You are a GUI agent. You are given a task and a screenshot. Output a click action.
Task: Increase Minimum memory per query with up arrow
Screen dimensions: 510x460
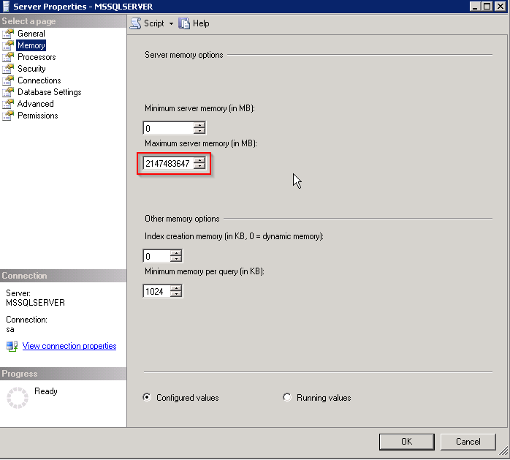click(x=176, y=288)
